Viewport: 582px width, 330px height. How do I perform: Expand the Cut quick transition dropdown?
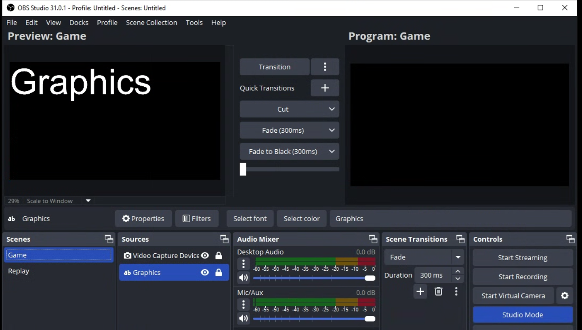tap(332, 109)
